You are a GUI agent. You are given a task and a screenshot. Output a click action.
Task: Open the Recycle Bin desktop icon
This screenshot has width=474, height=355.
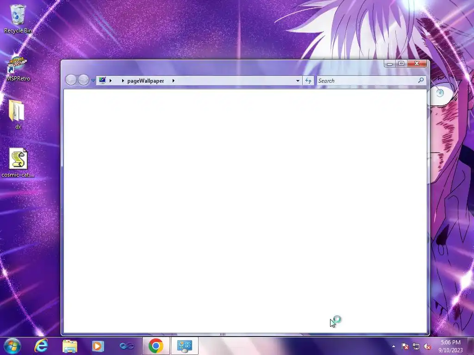[18, 18]
